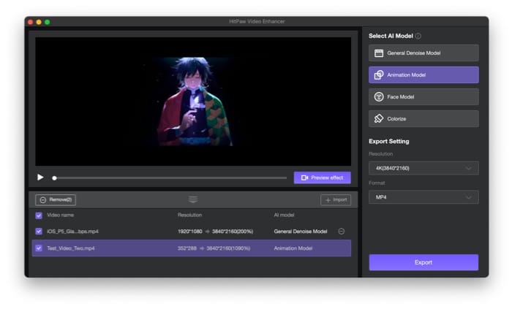Screen dimensions: 512x309
Task: Close the window with the red button
Action: (31, 22)
